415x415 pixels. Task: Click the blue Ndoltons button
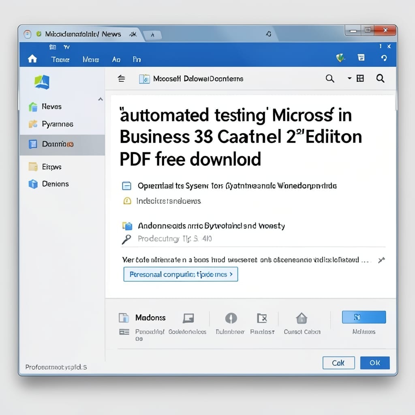coord(364,317)
